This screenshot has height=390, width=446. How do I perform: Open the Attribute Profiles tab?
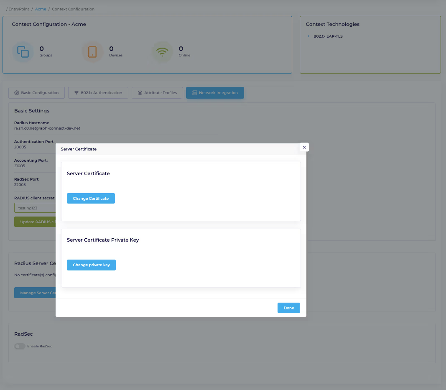(x=157, y=93)
